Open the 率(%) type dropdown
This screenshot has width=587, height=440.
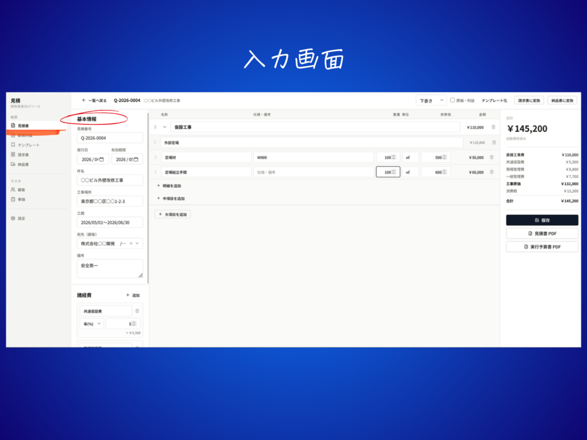(x=91, y=324)
